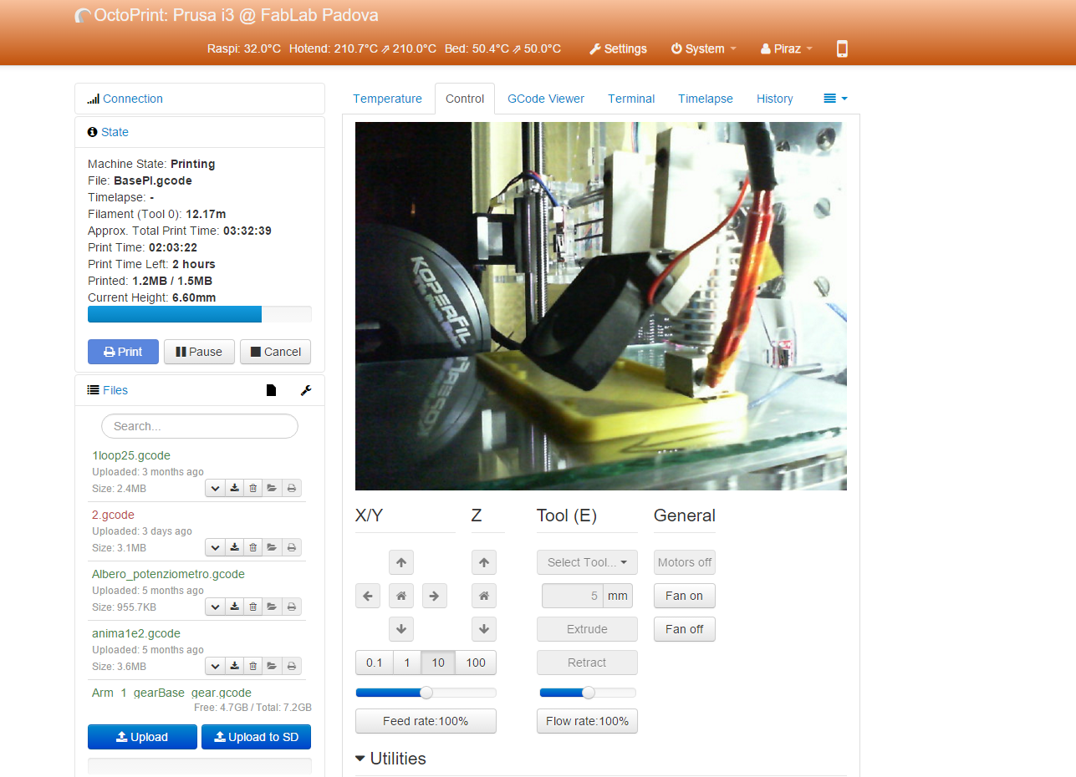Click the Fan on button
The height and width of the screenshot is (777, 1076).
point(684,596)
